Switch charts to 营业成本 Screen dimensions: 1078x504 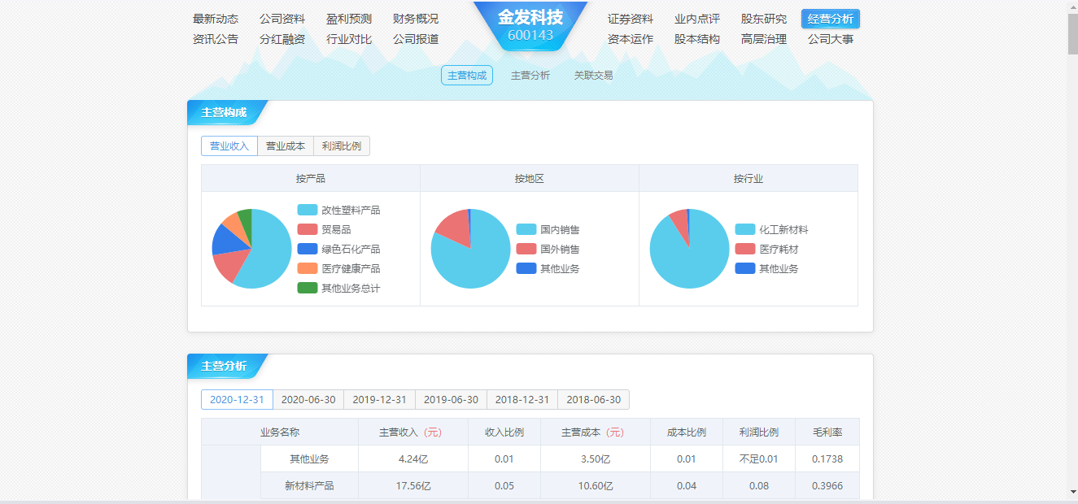(286, 146)
